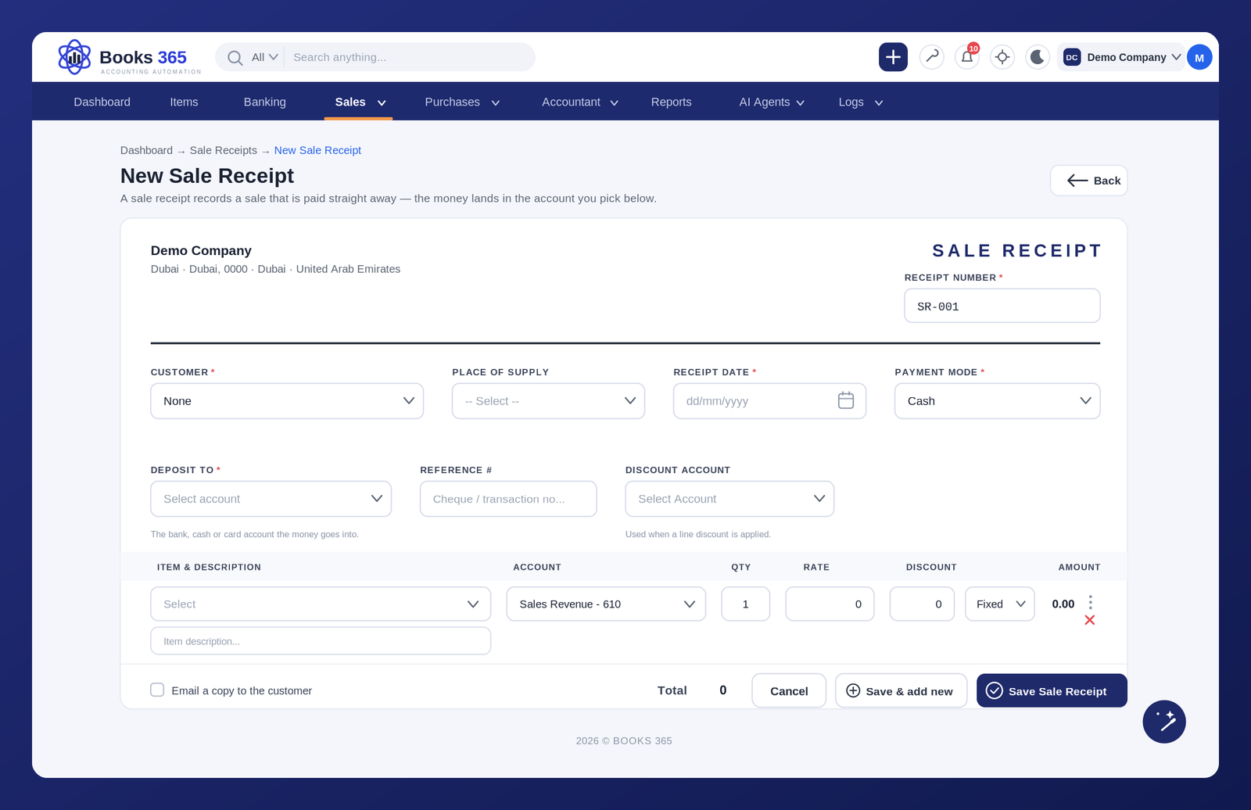Open the Fixed discount type dropdown

point(1000,604)
